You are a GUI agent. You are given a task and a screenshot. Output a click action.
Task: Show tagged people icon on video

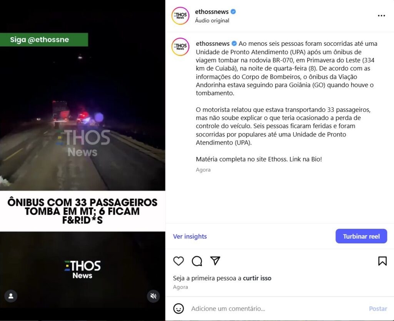click(x=11, y=296)
